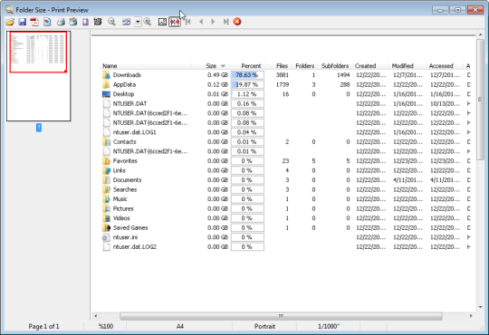Click the 19.87 % percent bar
Viewport: 489px width, 335px height.
pos(247,84)
